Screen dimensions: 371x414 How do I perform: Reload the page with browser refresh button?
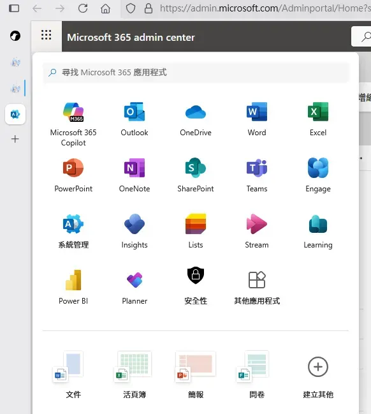pyautogui.click(x=83, y=8)
